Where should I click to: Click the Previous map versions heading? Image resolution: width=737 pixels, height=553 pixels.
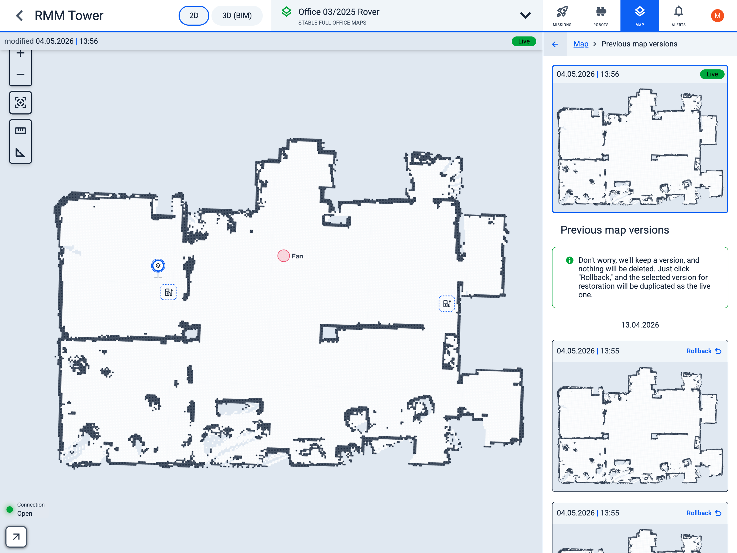(x=614, y=230)
